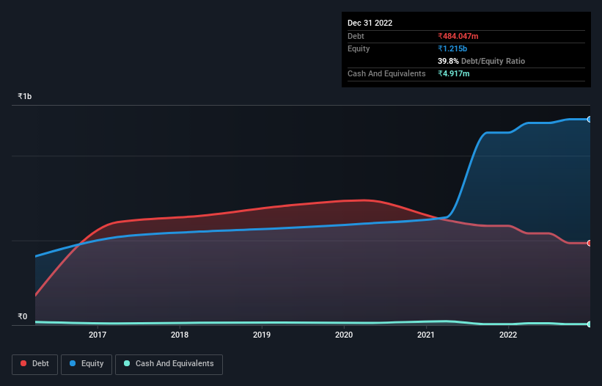Click the Dec 31 2022 tooltip date
The width and height of the screenshot is (602, 386).
370,23
